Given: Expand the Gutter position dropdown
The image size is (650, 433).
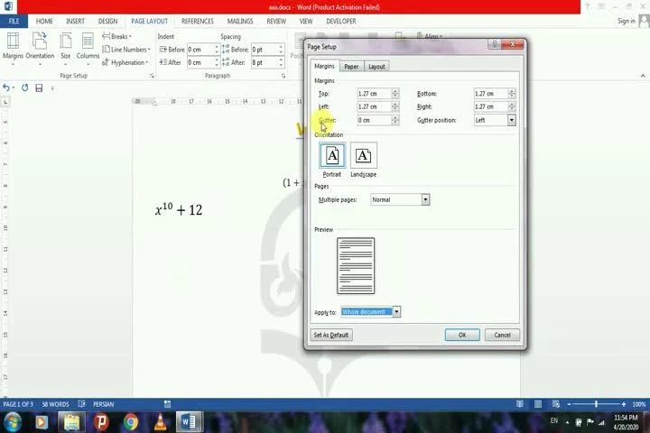Looking at the screenshot, I should (511, 120).
